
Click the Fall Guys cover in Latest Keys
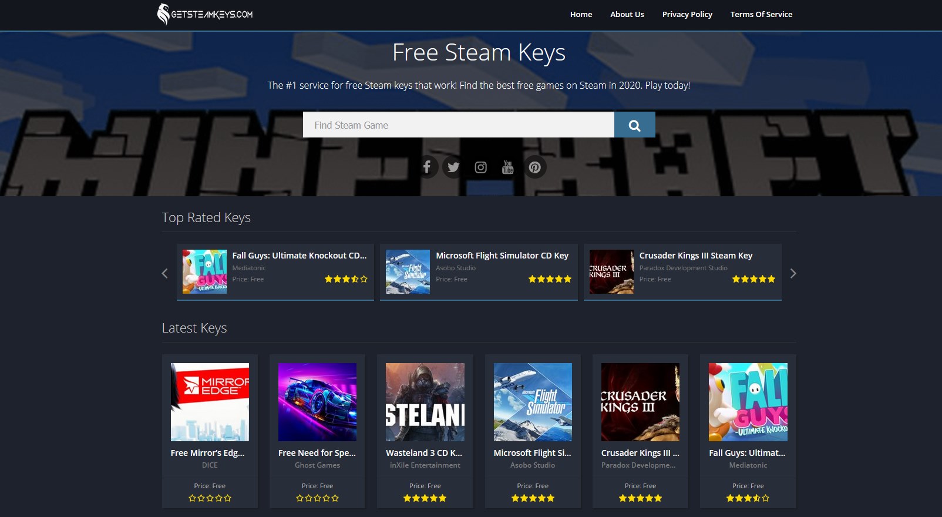[x=748, y=402]
